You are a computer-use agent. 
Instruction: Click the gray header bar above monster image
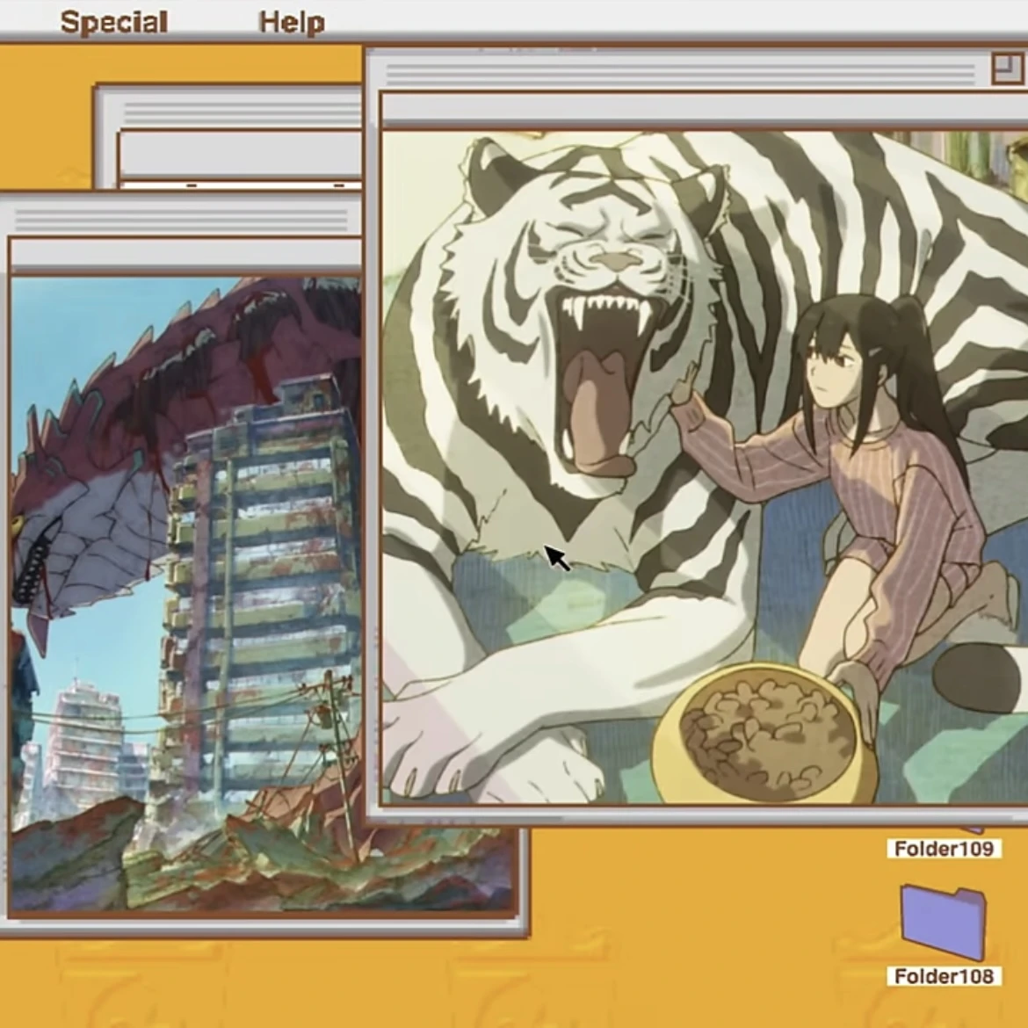(x=186, y=257)
